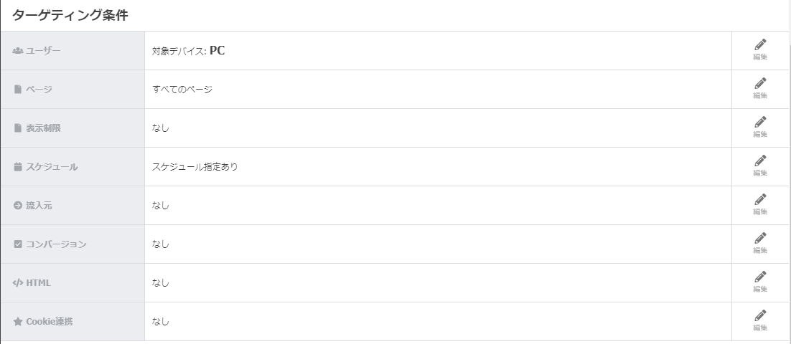791x344 pixels.
Task: Click the ユーザー row label
Action: (x=43, y=51)
